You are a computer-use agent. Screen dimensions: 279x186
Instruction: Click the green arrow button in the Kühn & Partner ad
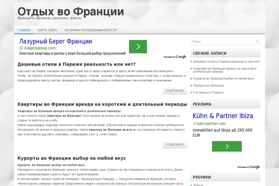coord(227,146)
